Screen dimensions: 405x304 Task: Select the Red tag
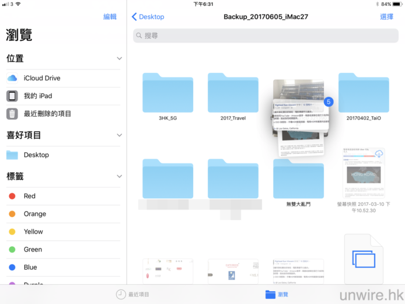[x=29, y=196]
